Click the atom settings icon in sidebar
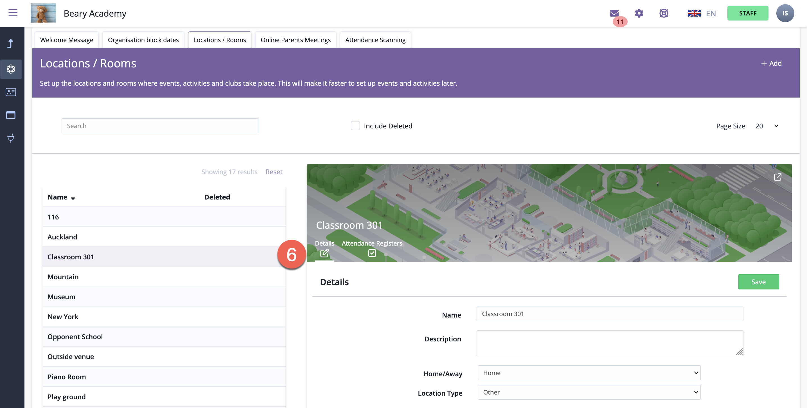 pos(11,69)
